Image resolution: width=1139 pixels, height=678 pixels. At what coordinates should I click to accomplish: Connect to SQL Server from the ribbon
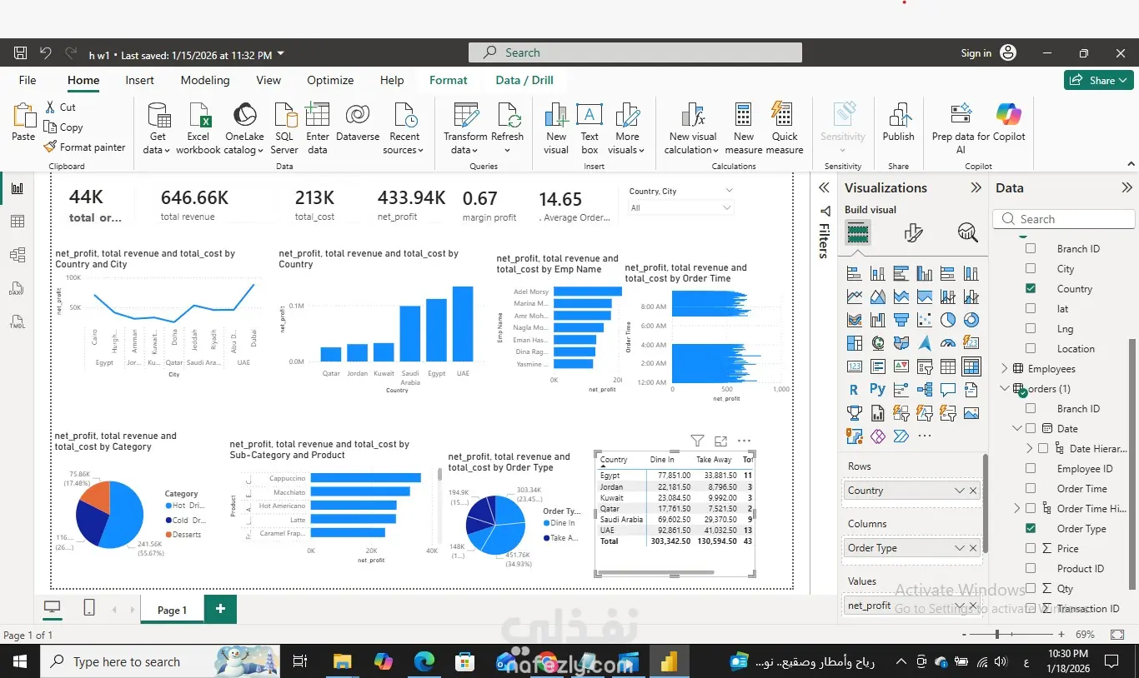[x=284, y=128]
